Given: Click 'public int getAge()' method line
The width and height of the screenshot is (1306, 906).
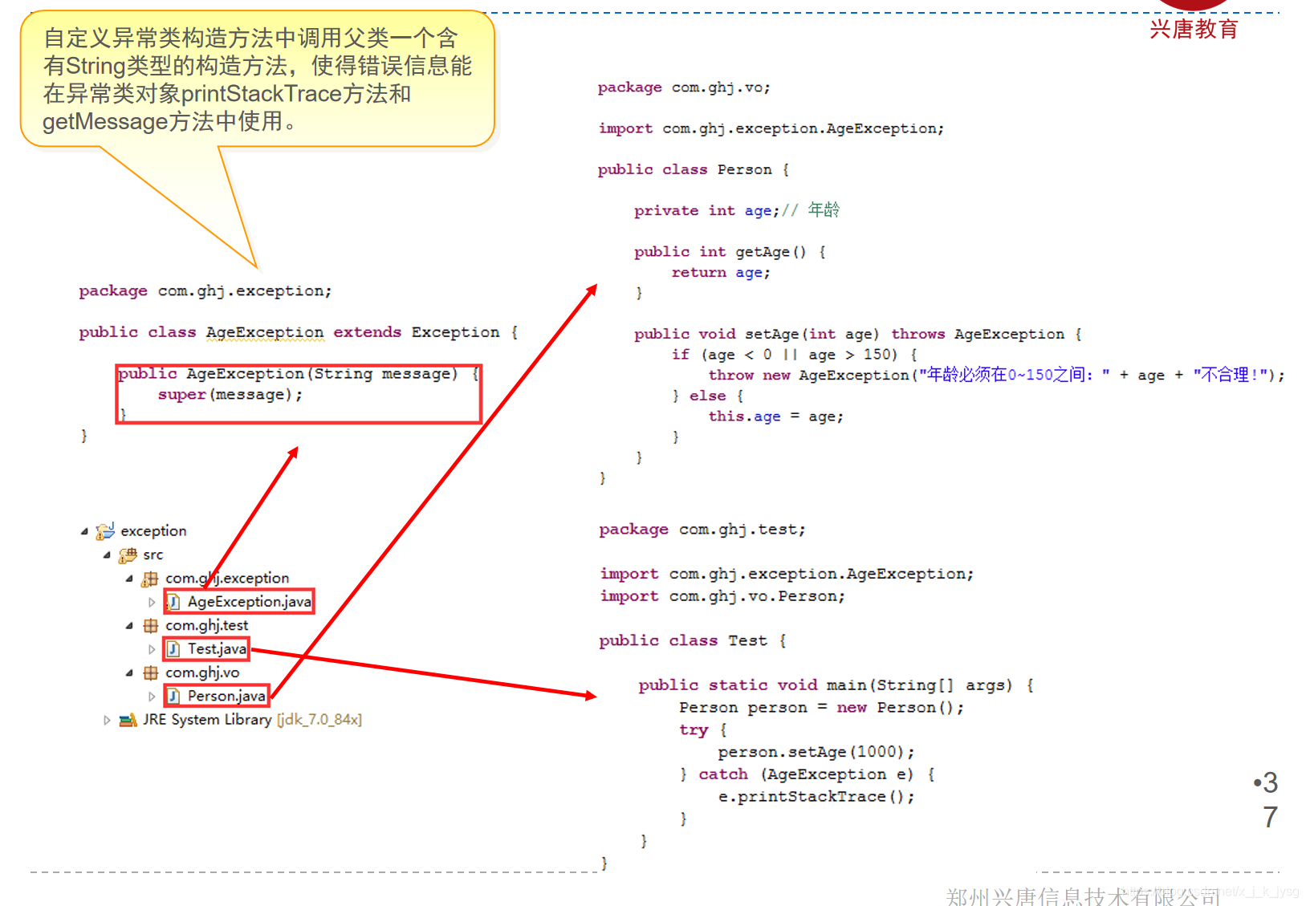Looking at the screenshot, I should pos(730,252).
